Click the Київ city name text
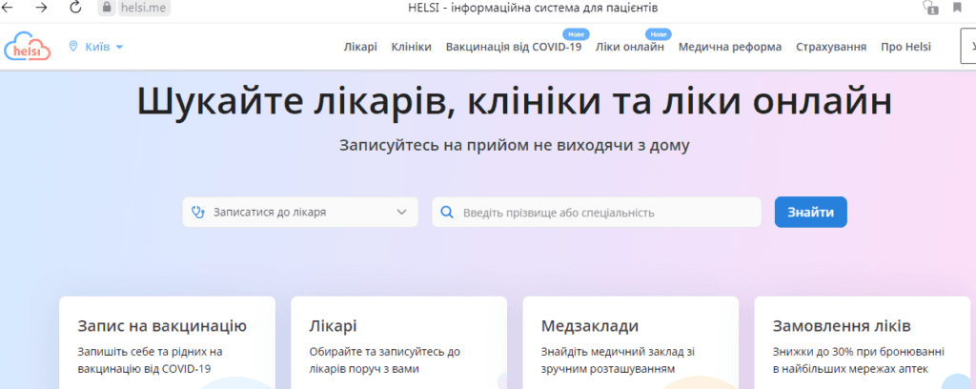This screenshot has height=389, width=976. [96, 47]
